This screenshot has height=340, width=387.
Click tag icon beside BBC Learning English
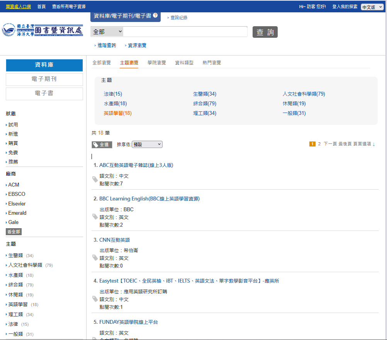[95, 217]
